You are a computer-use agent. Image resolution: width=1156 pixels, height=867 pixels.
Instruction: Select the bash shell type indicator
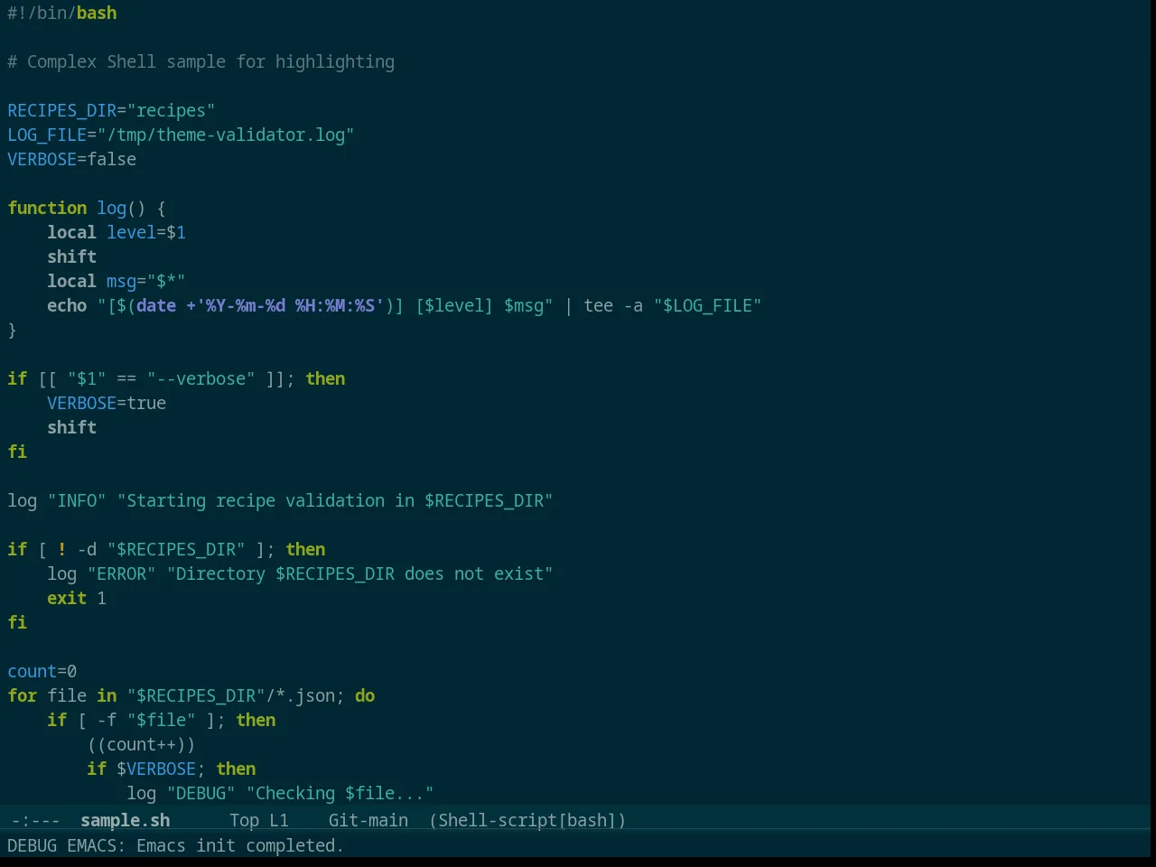point(587,820)
